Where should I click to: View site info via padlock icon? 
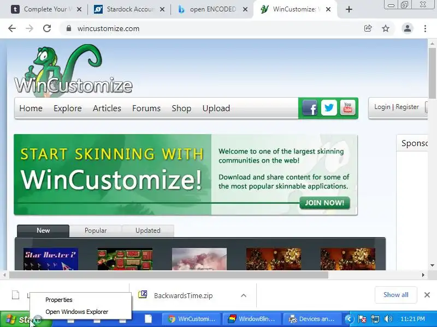tap(69, 28)
